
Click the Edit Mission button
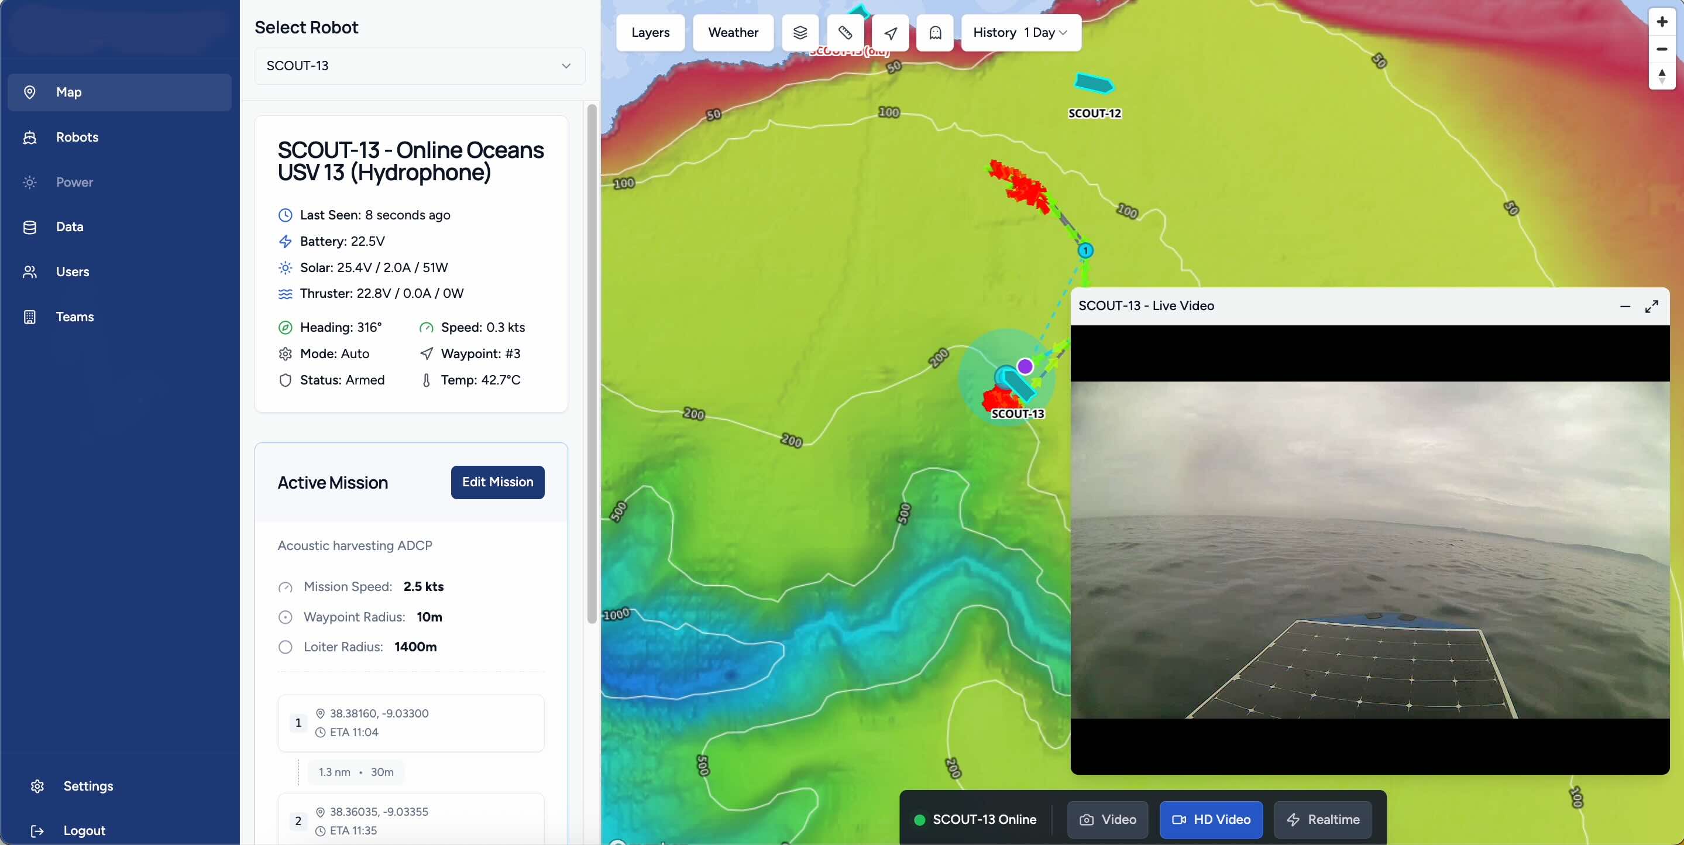[x=497, y=482]
